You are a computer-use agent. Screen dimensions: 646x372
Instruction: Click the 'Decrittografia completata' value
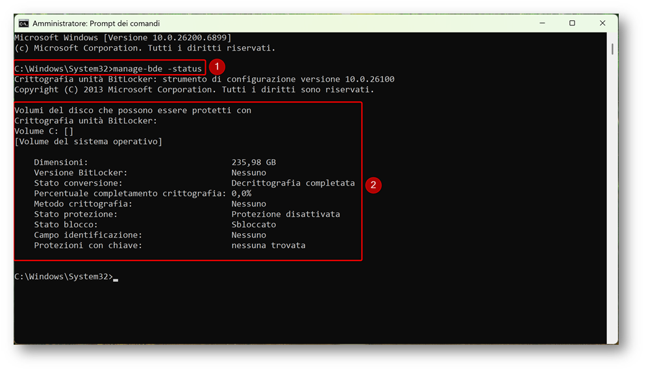[x=293, y=183]
